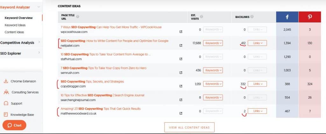Image resolution: width=326 pixels, height=134 pixels.
Task: Open Links dropdown for matthewwoodward.co.uk row
Action: 257,111
